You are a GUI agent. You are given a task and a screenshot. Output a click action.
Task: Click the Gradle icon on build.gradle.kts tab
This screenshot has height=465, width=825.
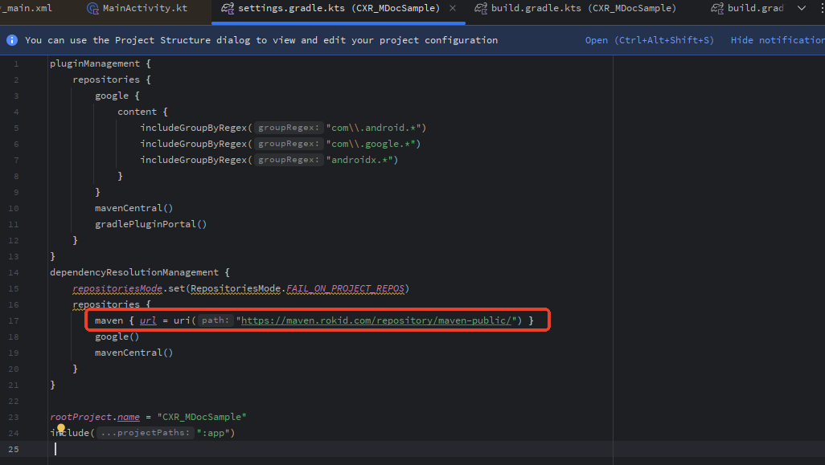480,8
